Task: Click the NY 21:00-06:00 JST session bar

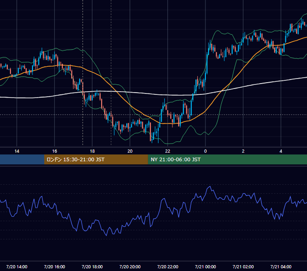Action: pos(227,159)
